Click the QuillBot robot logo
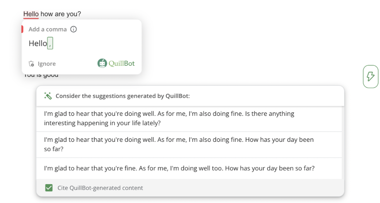This screenshot has width=380, height=203. point(102,63)
